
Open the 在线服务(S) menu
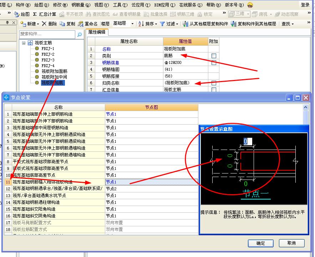(190, 5)
